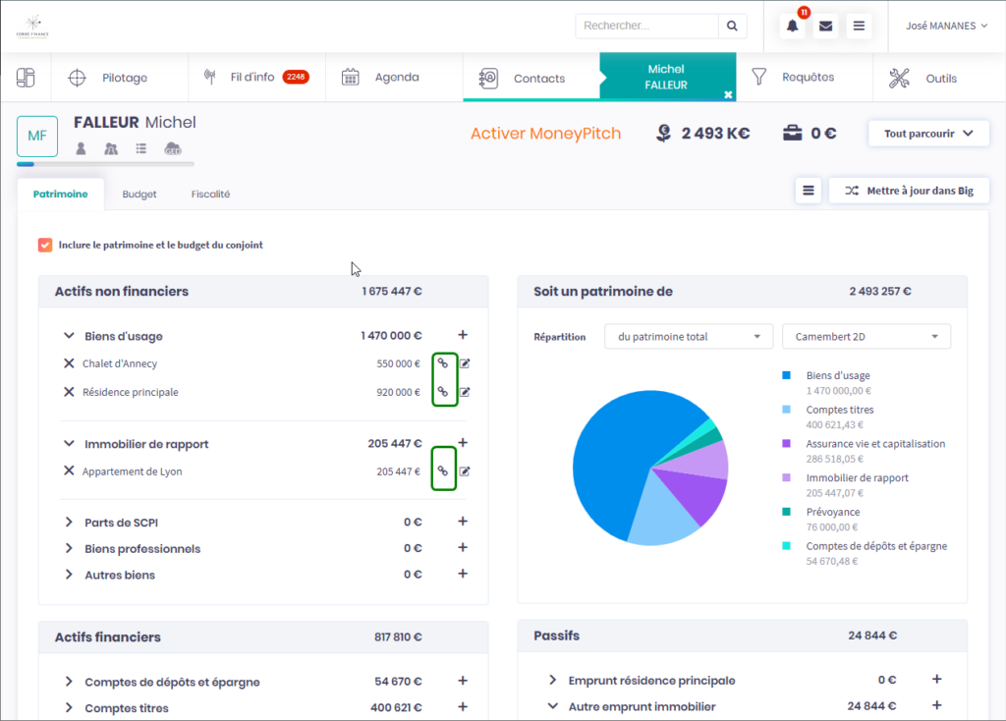Open the messages envelope icon
The height and width of the screenshot is (721, 1006).
tap(825, 27)
